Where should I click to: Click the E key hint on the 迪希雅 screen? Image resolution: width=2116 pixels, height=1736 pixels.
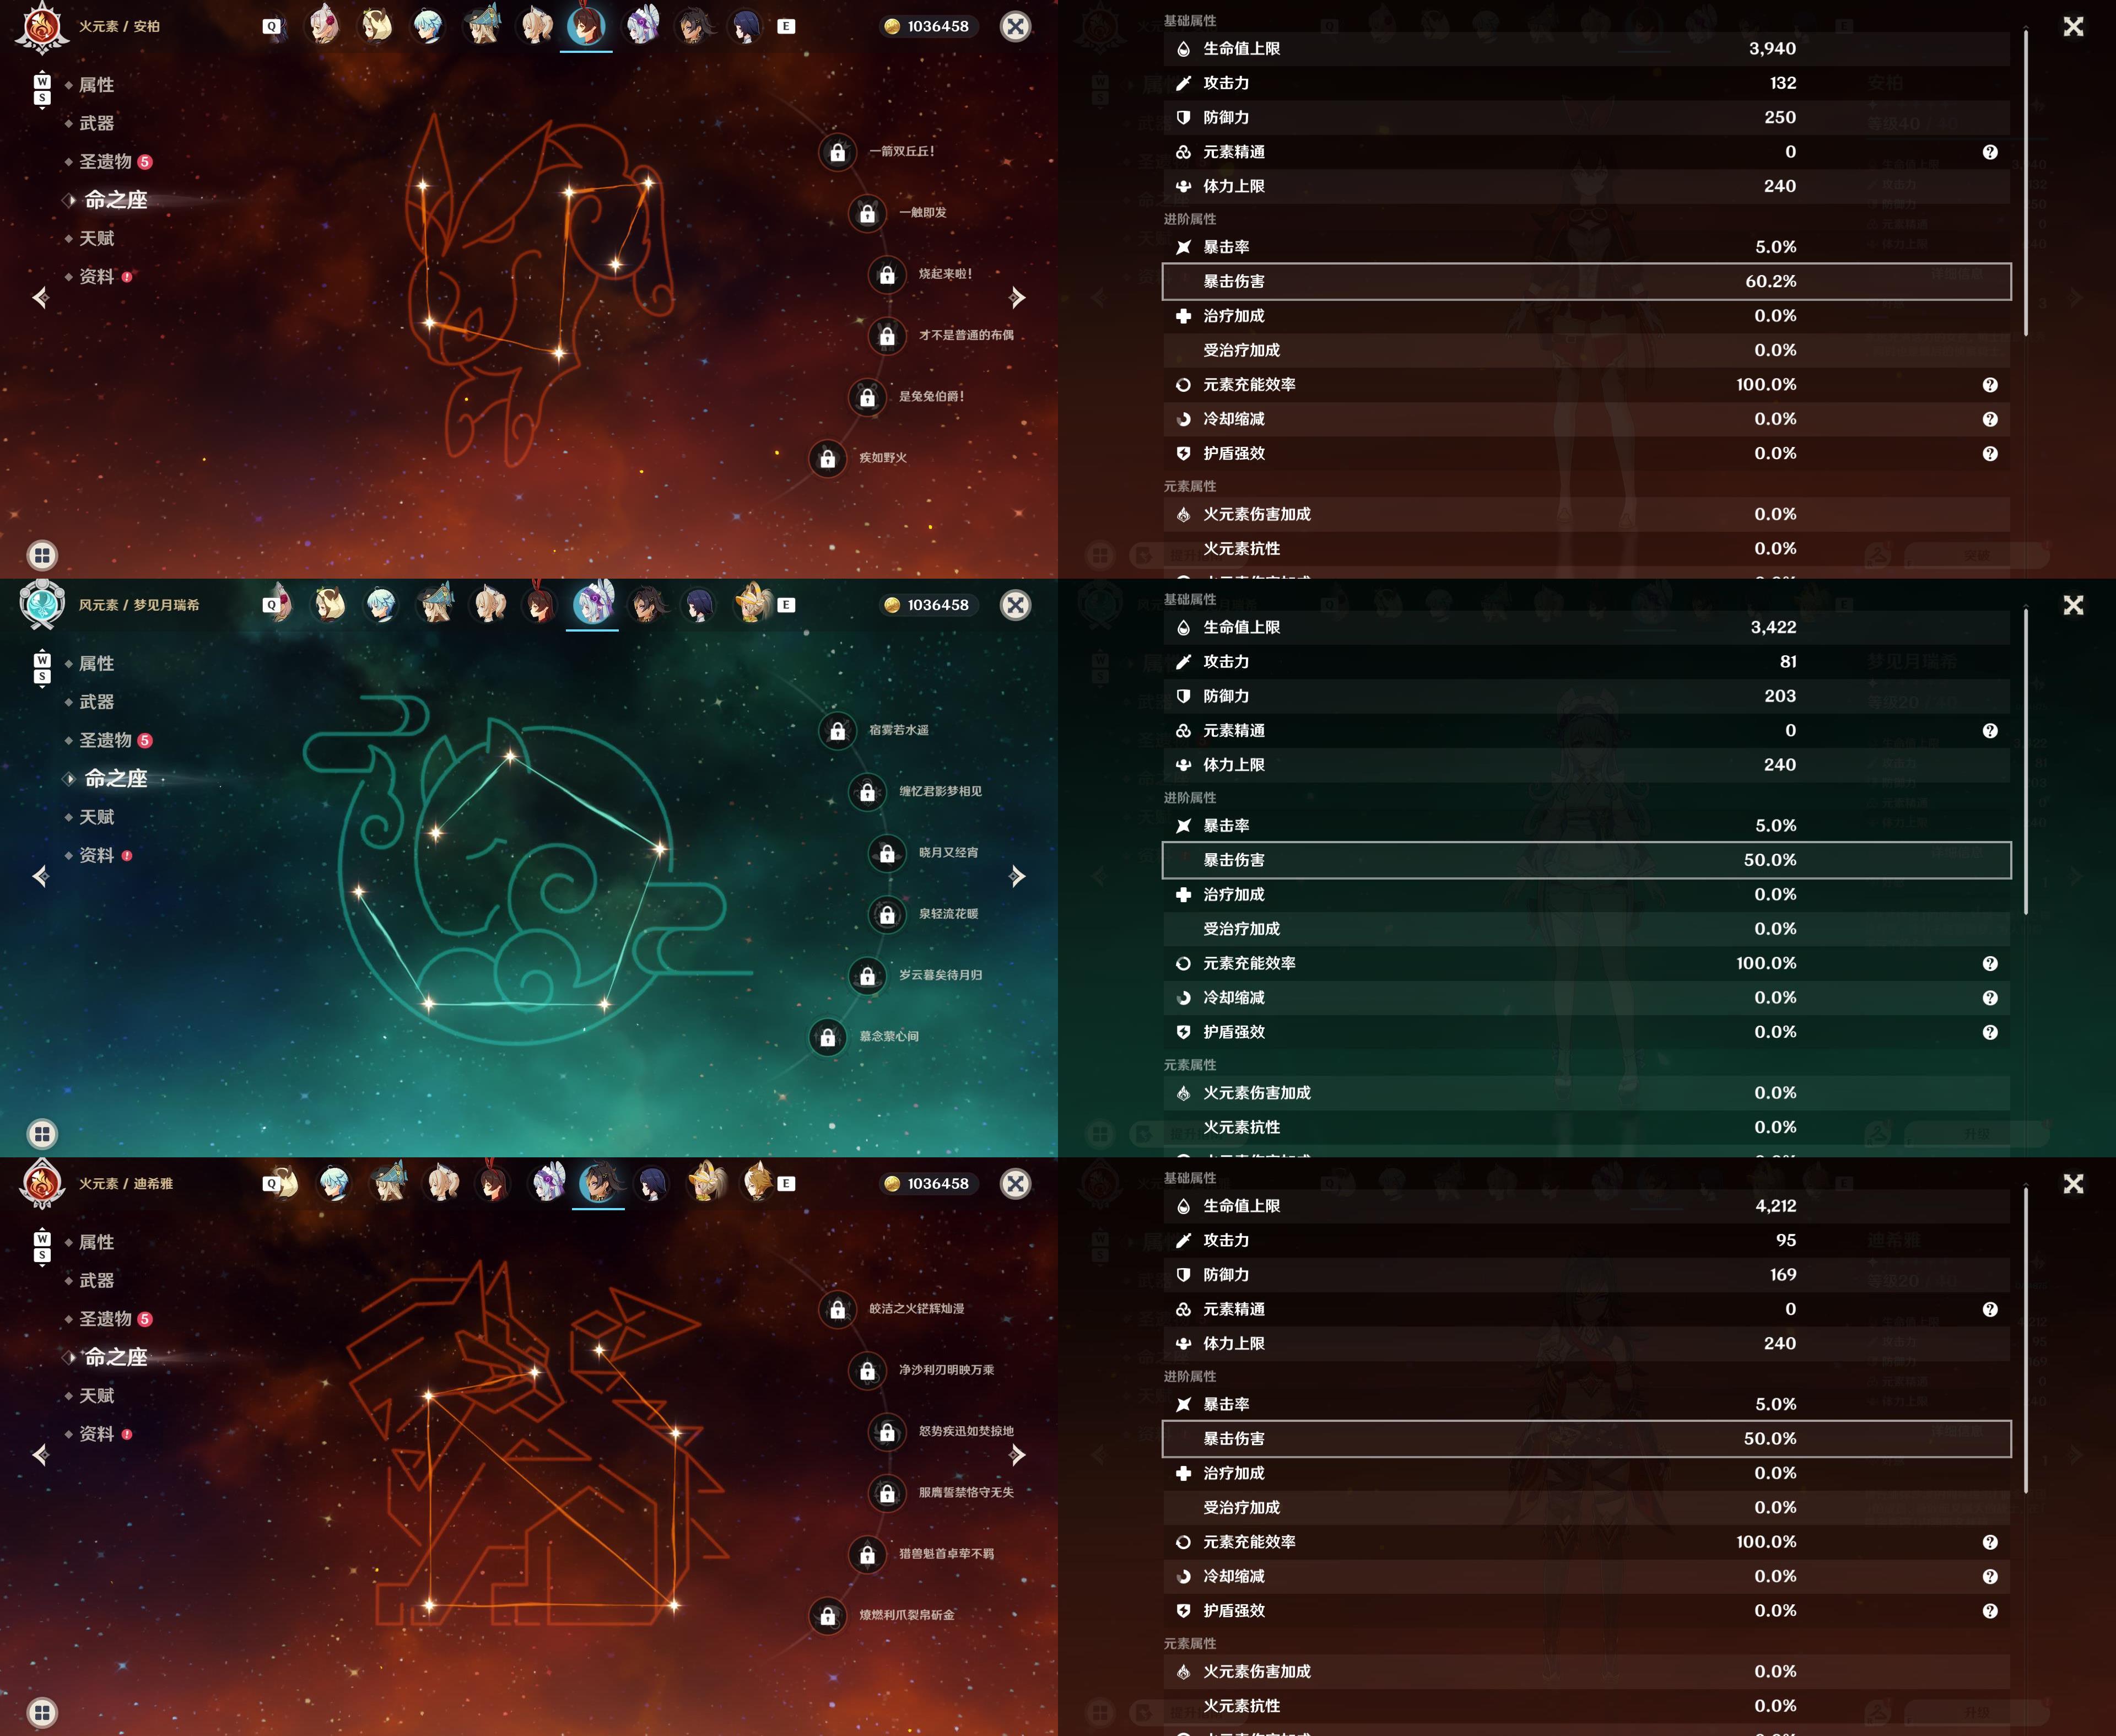[x=786, y=1184]
